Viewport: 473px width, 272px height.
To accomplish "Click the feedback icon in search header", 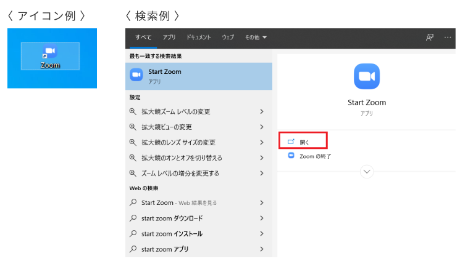I will click(x=430, y=38).
